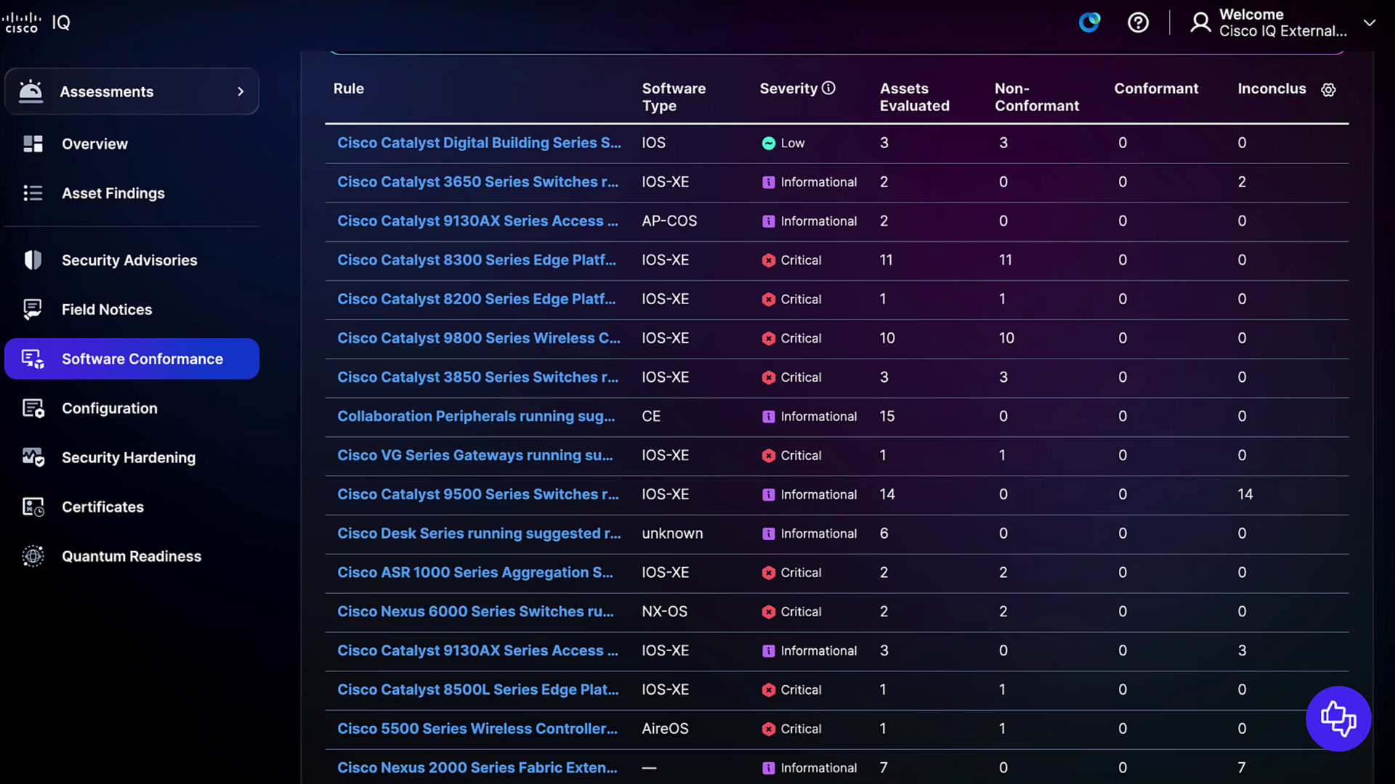Image resolution: width=1395 pixels, height=784 pixels.
Task: Open Cisco ASR 1000 Series Aggregation rule
Action: point(475,573)
